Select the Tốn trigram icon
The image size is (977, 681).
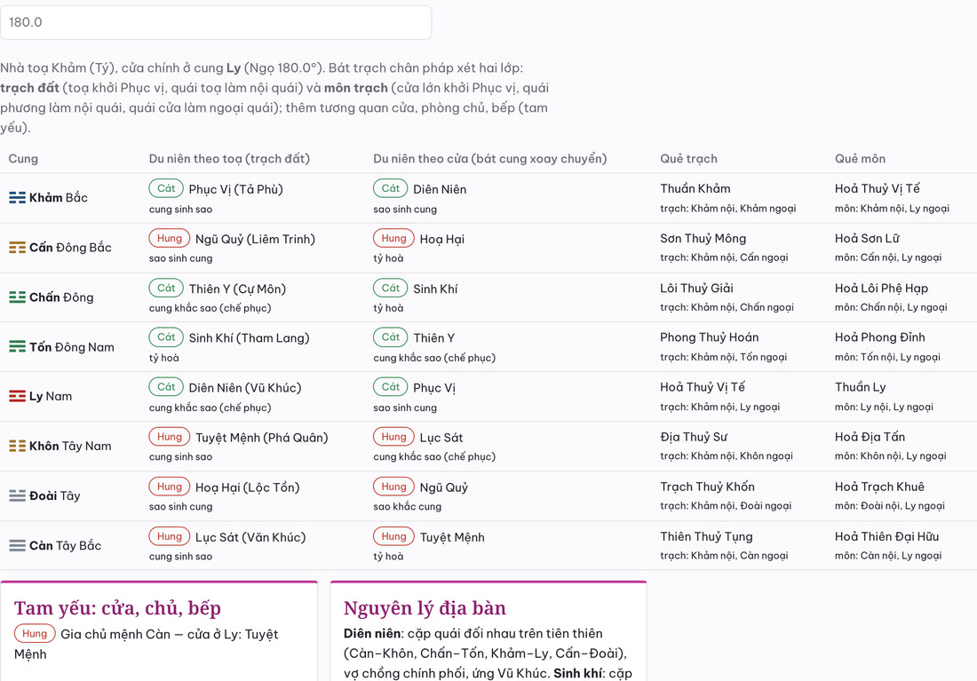[x=18, y=347]
